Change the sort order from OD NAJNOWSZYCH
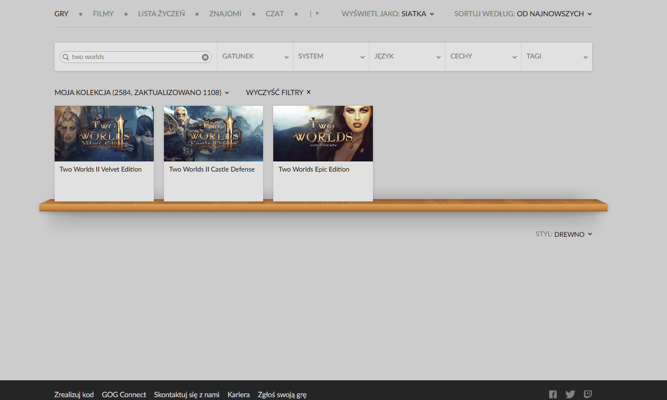 coord(554,14)
